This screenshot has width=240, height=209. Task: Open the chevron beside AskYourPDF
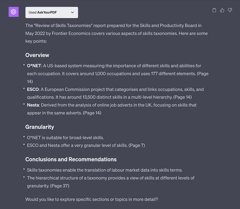[72, 12]
